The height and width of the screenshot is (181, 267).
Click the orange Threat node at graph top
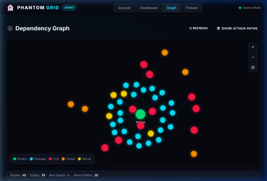[165, 53]
